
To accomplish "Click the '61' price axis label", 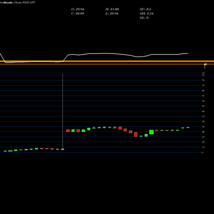I will click(203, 95).
